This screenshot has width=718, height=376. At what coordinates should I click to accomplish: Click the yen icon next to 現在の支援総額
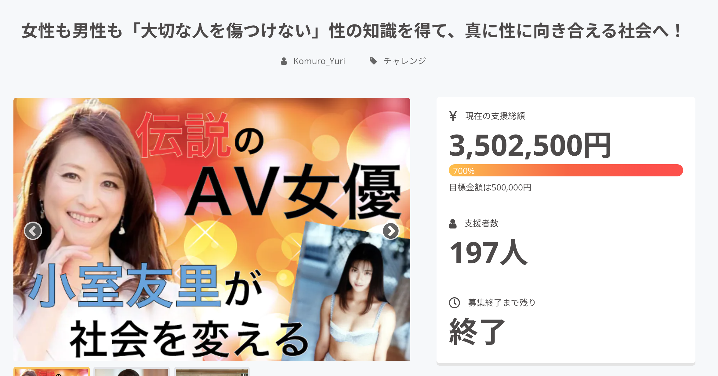pos(453,116)
